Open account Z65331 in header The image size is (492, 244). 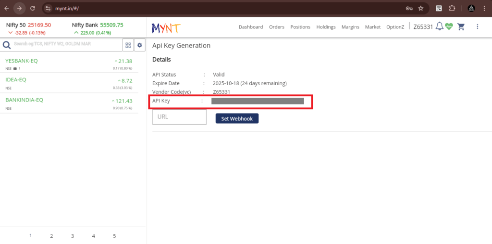(423, 27)
